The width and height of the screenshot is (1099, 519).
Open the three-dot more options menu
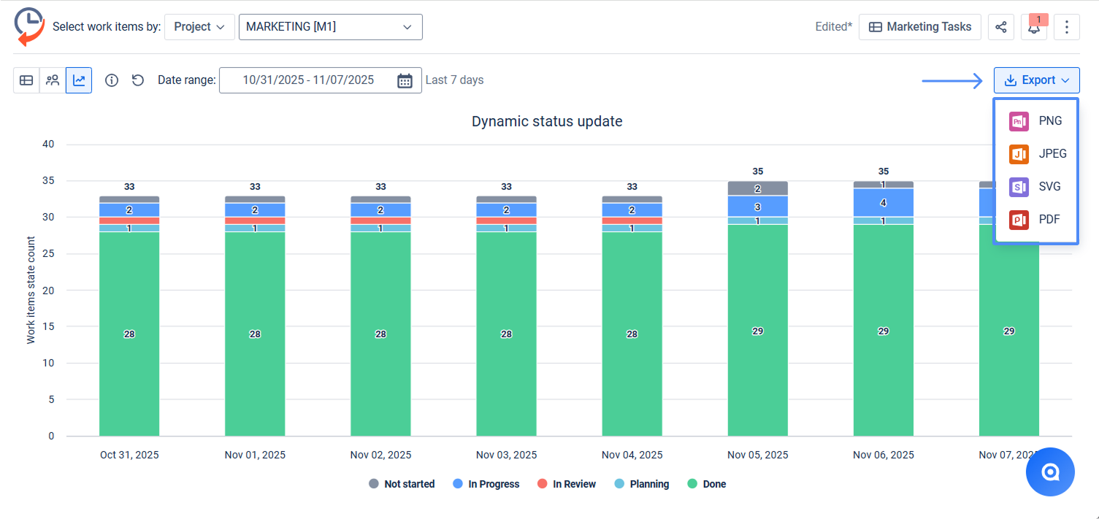point(1067,27)
